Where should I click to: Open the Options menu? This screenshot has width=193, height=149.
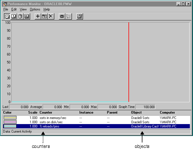click(x=35, y=9)
